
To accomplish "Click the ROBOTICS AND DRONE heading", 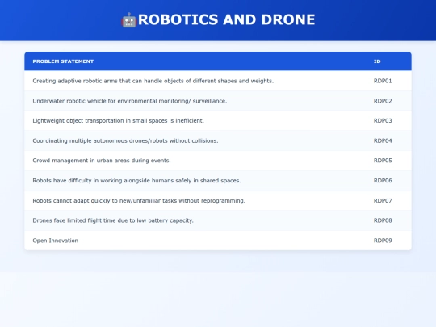I will tap(226, 19).
